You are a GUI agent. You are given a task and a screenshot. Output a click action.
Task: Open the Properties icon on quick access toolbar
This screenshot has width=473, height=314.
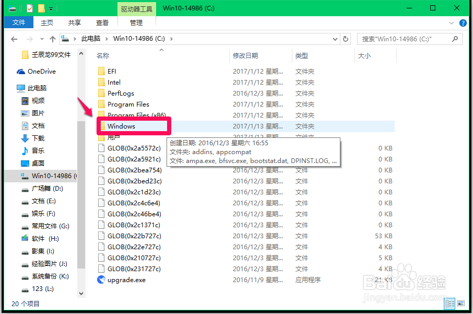pos(29,8)
